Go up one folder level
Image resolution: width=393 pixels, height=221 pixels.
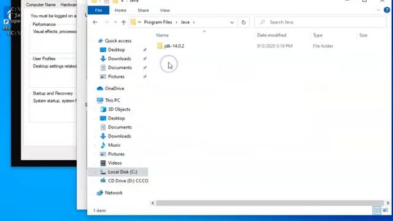[x=123, y=22]
